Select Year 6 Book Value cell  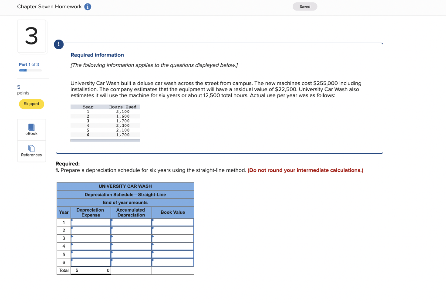pos(173,262)
